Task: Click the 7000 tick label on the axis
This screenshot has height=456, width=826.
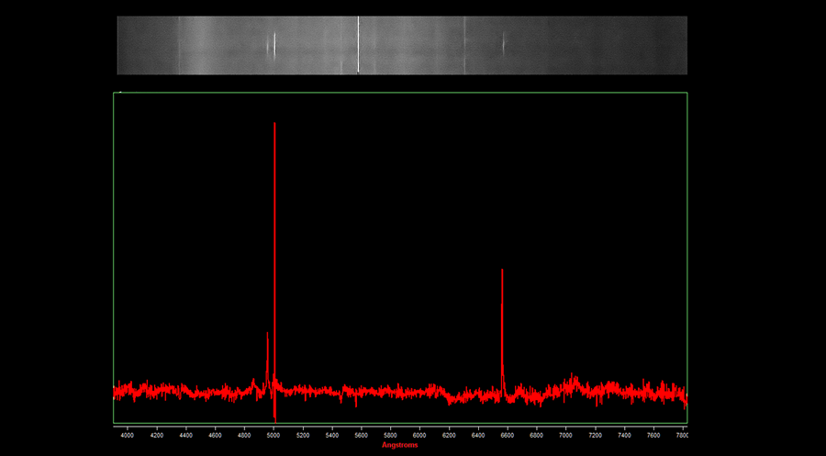Action: click(565, 434)
